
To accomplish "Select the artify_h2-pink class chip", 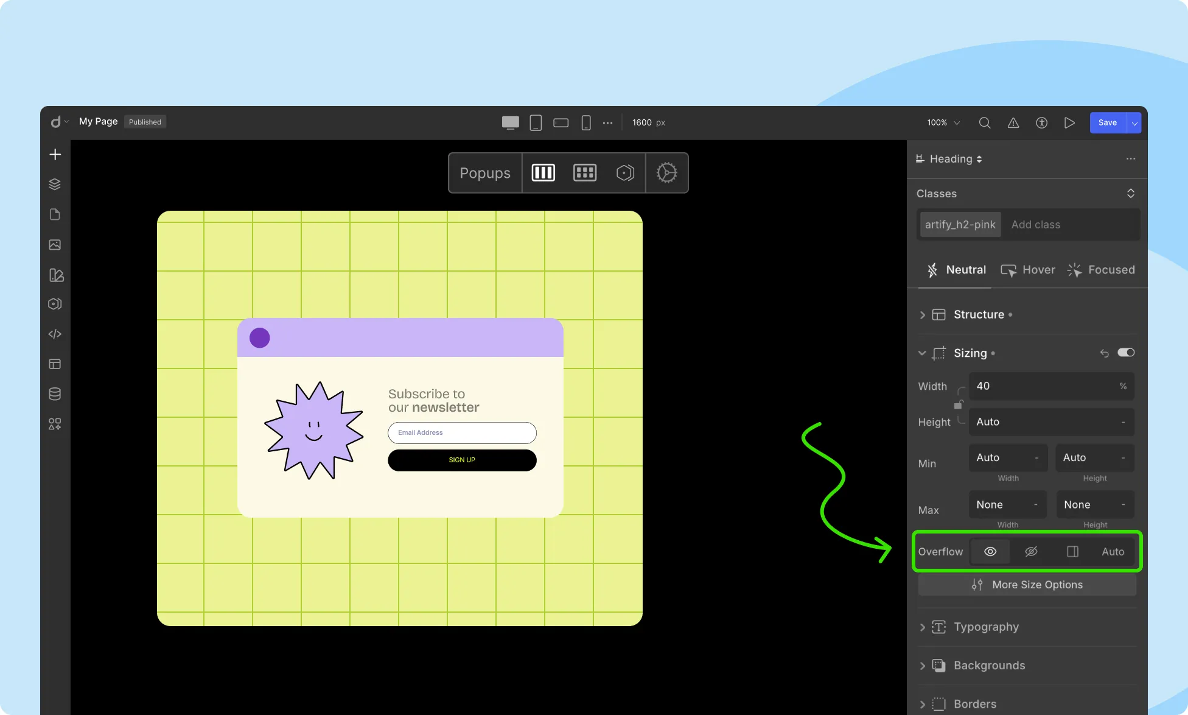I will (x=960, y=225).
